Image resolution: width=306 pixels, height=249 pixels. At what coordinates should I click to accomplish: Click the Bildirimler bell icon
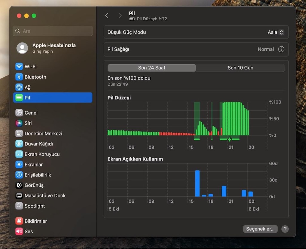click(19, 221)
